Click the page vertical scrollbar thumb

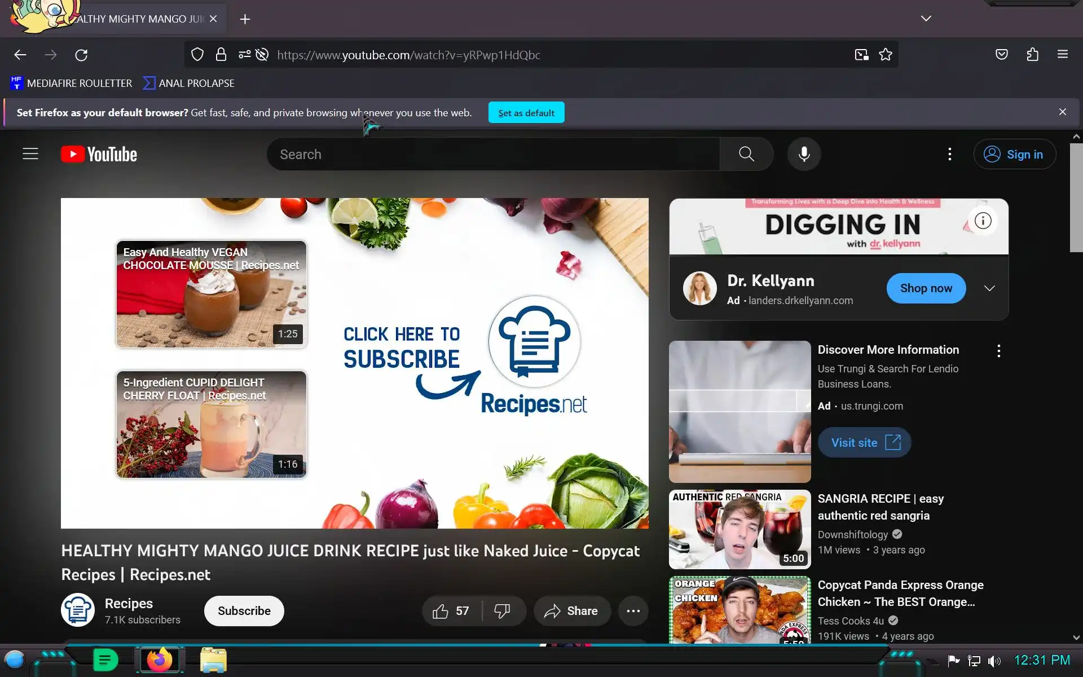(1076, 197)
